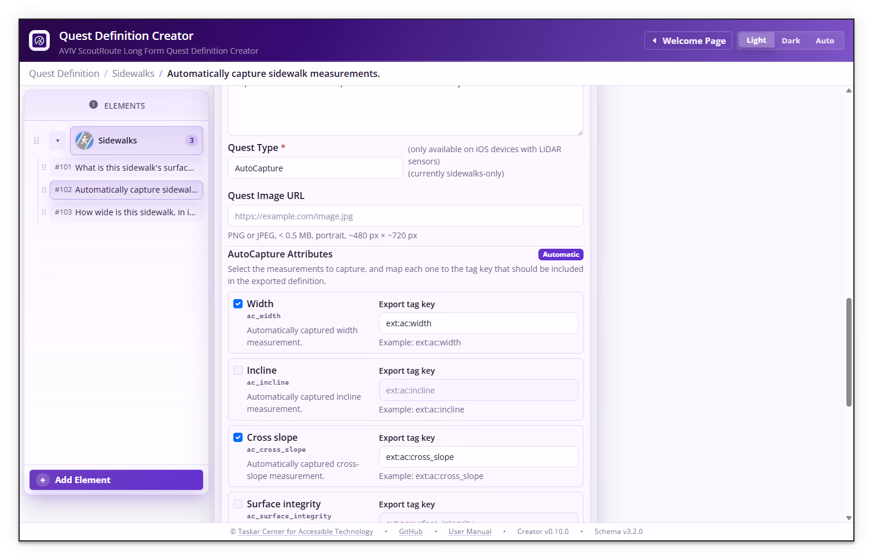Click the Incline export tag key field
Viewport: 873px width, 560px height.
tap(478, 390)
